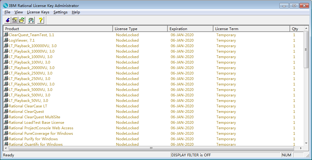
Task: Select the LT_Playback_2500VU, 3.0 product name
Action: [x=31, y=73]
